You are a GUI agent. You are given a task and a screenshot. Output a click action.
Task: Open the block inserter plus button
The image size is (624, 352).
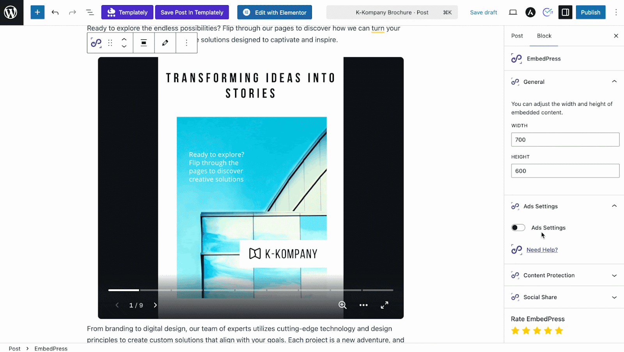pyautogui.click(x=37, y=12)
